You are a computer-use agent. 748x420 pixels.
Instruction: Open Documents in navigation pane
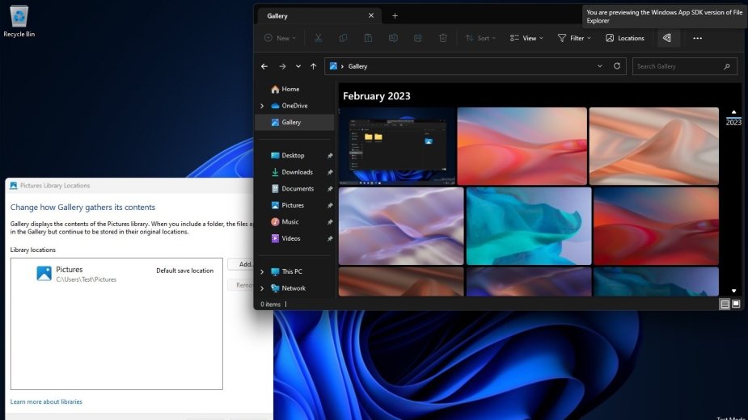[293, 189]
